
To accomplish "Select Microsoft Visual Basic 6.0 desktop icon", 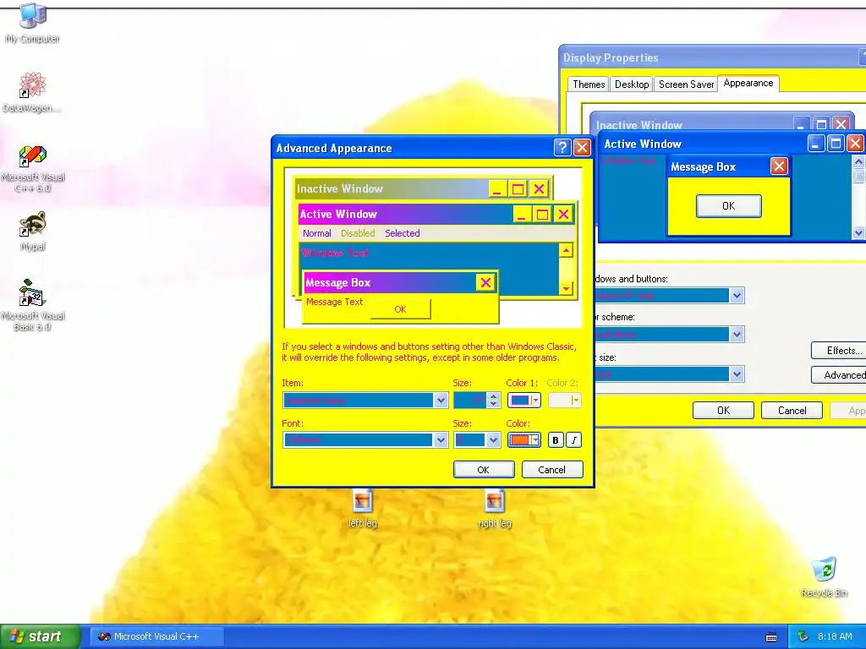I will click(x=33, y=305).
